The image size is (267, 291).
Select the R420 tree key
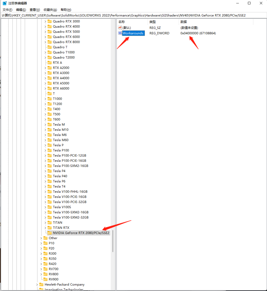point(52,264)
